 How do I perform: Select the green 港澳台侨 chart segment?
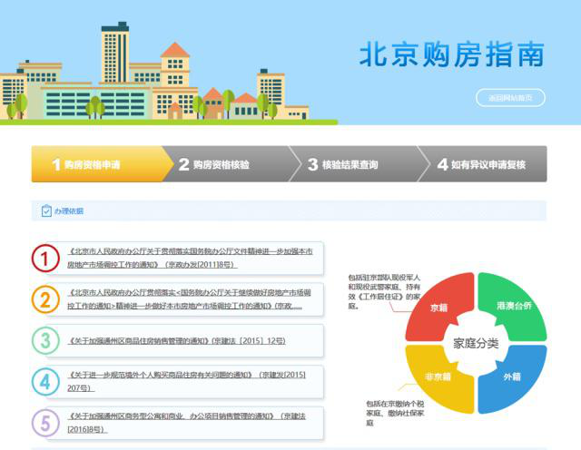point(512,306)
